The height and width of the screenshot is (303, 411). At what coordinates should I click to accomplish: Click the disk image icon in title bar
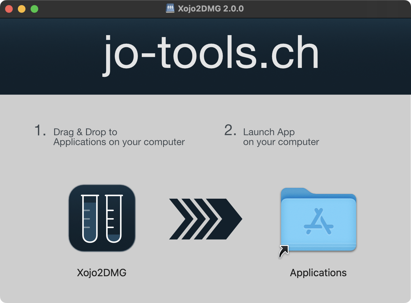170,9
